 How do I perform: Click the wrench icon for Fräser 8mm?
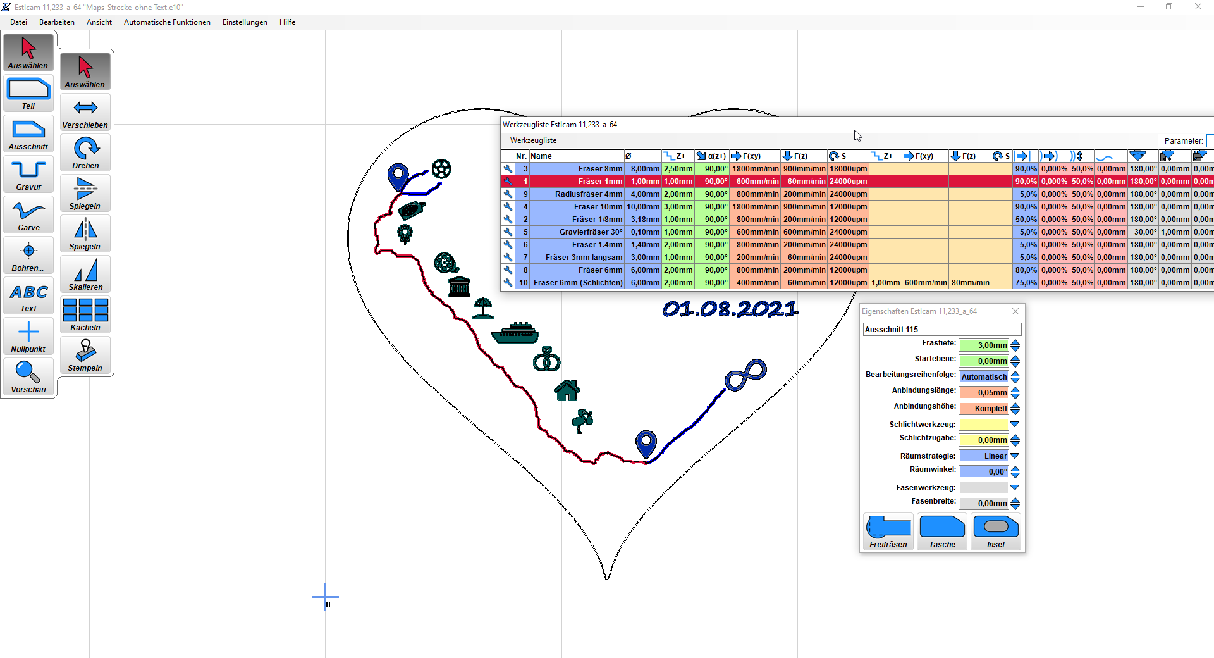coord(508,169)
